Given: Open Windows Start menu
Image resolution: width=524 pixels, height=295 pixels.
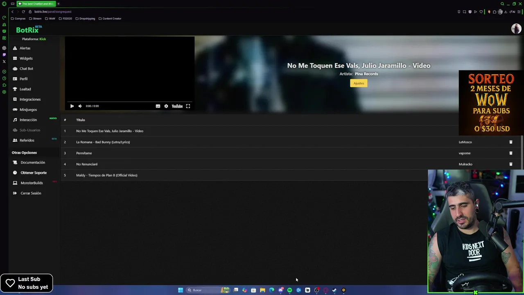Looking at the screenshot, I should (181, 290).
